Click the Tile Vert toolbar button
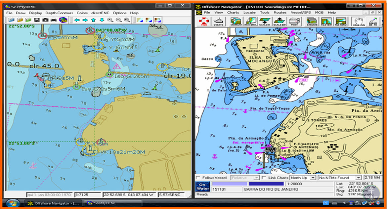The height and width of the screenshot is (209, 387). pos(326,21)
